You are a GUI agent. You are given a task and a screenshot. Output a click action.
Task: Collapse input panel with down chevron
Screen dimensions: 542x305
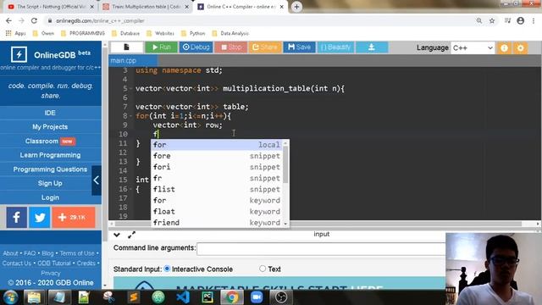pyautogui.click(x=117, y=236)
